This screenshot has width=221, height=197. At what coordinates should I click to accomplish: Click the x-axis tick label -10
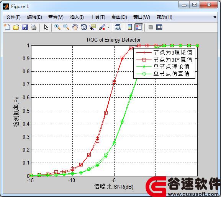[x=72, y=180]
